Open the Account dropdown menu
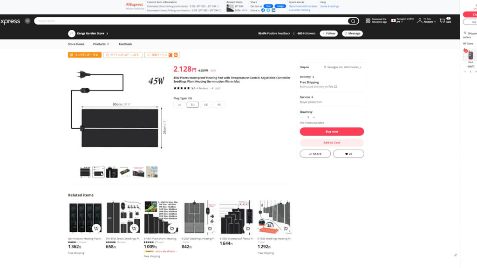477x268 pixels. [428, 21]
